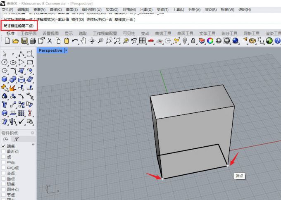Click the Boolean union spheres icon
281x200 pixels.
[13, 79]
